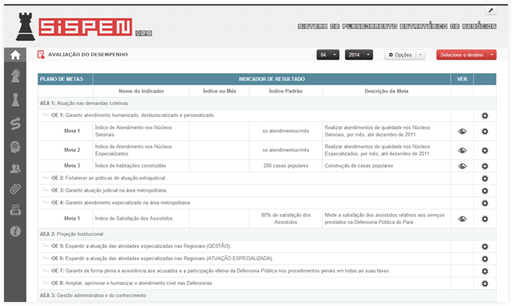Open gear for Índice de Atendimento Núcleos Setoriais
The image size is (512, 306).
[485, 131]
